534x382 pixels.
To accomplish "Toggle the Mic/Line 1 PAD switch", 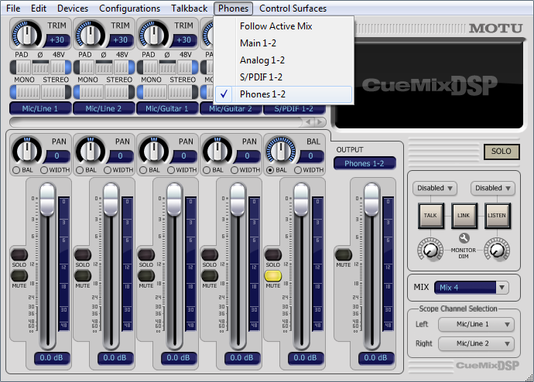I will [x=22, y=67].
